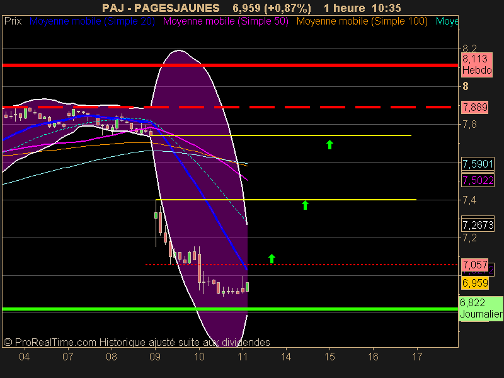Select the cyan 7,5901 price label

click(478, 164)
